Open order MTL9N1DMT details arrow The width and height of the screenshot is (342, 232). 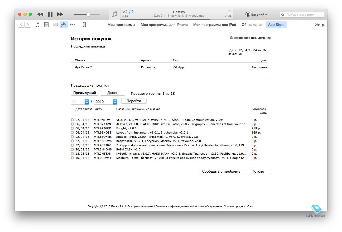click(72, 120)
